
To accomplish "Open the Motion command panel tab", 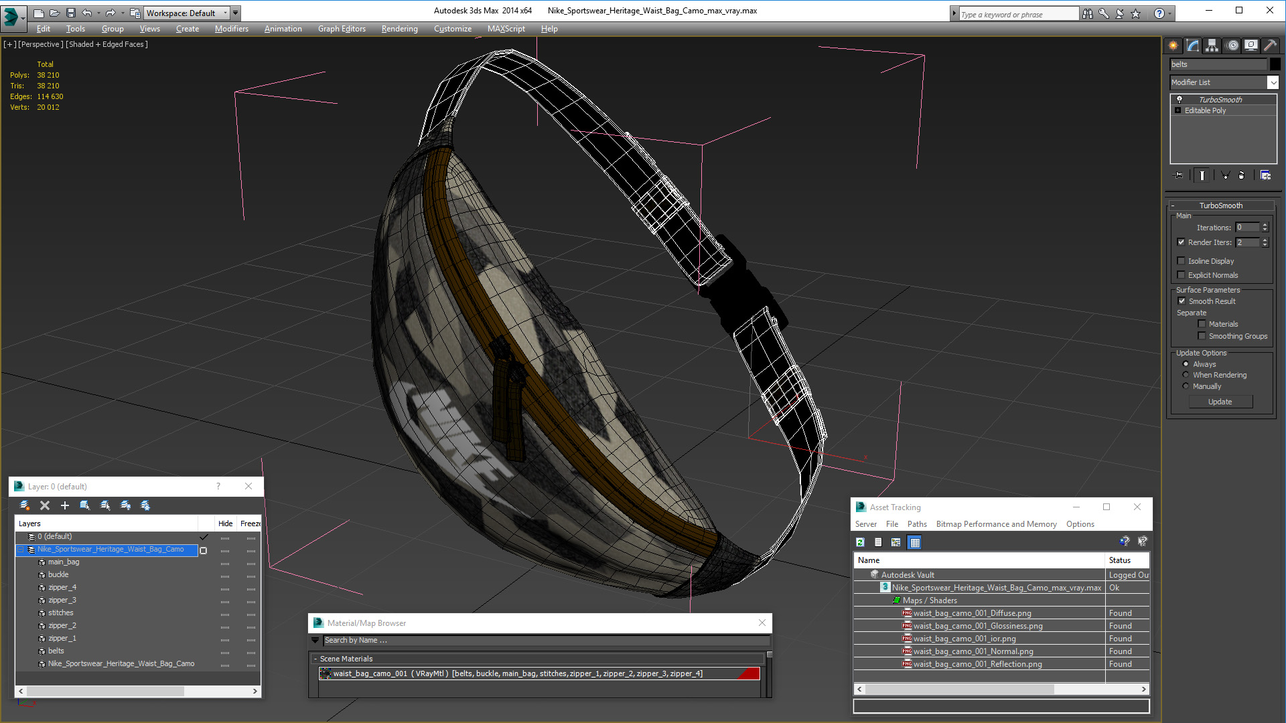I will (x=1232, y=46).
